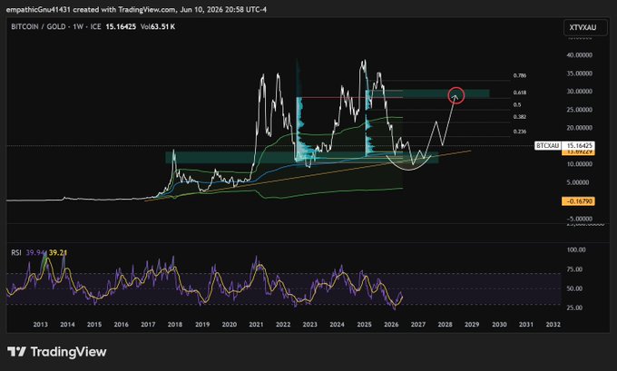Click the 2016 year on time axis
Screen dimensions: 617x371
122,325
